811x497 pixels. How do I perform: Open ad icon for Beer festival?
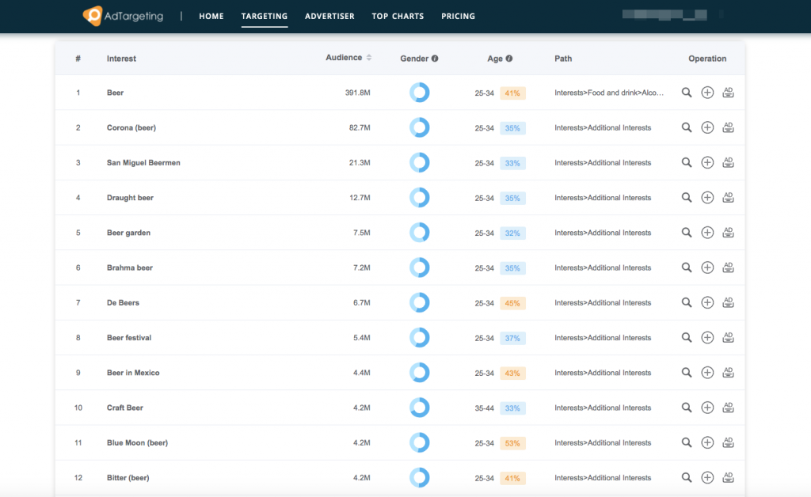(728, 338)
